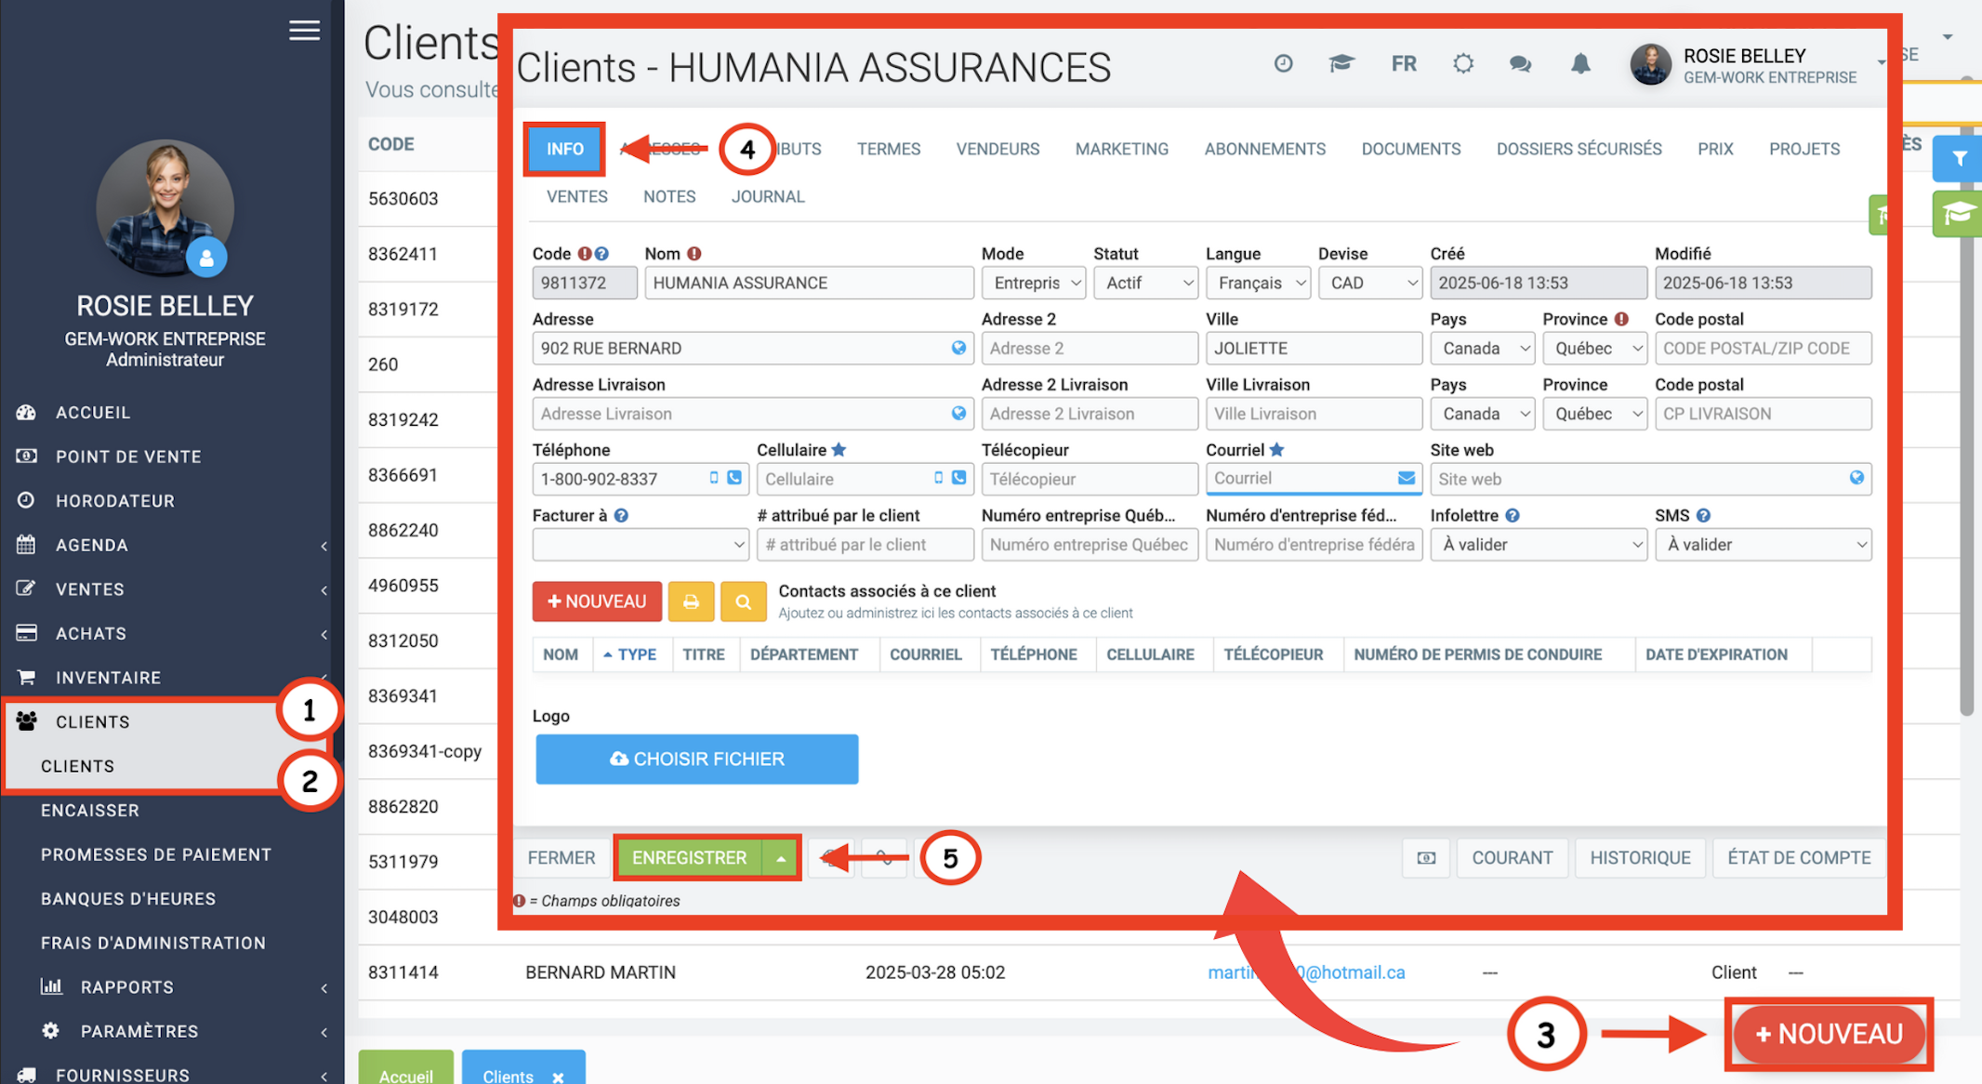
Task: Expand the Infolettre dropdown
Action: [x=1539, y=545]
